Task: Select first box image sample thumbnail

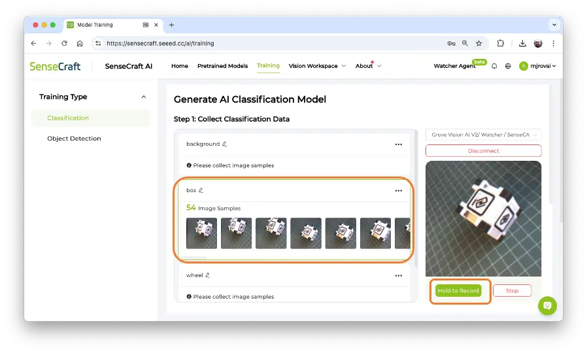Action: (201, 233)
